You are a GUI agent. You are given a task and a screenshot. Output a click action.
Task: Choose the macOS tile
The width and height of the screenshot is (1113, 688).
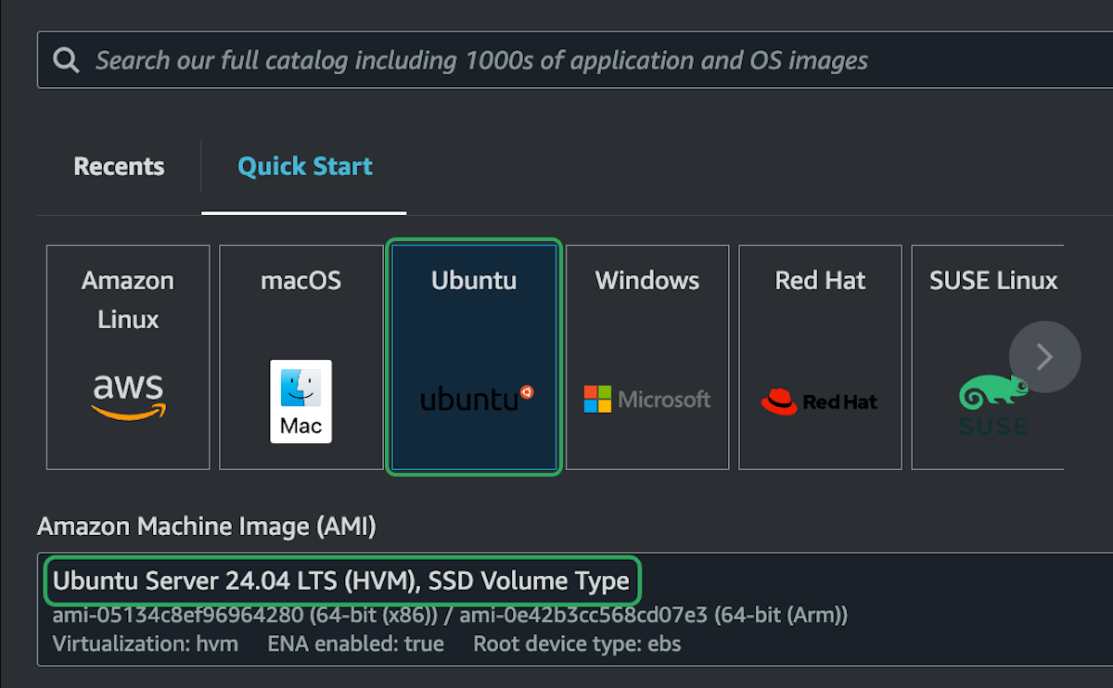coord(301,357)
